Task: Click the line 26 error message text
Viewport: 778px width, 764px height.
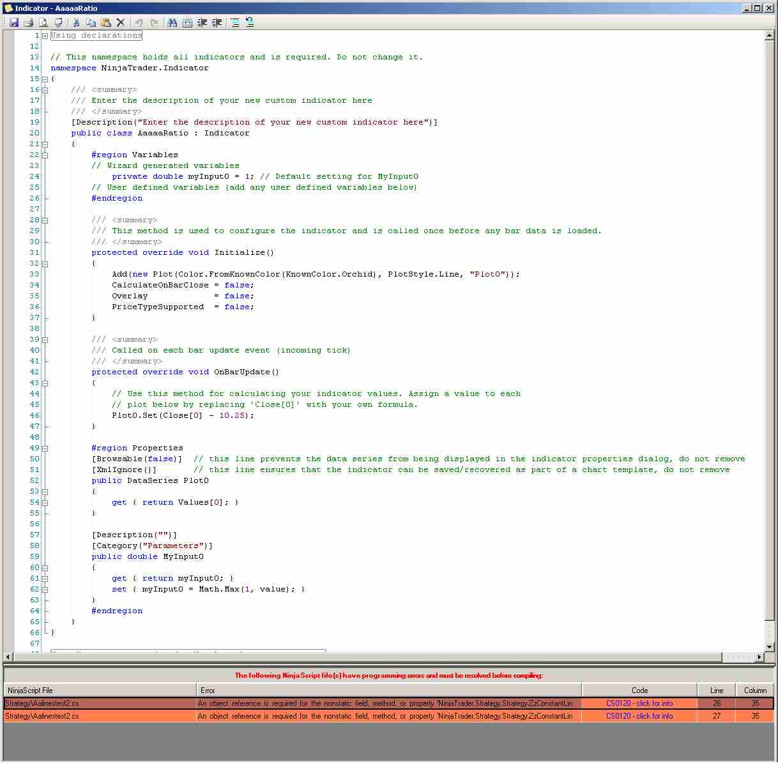Action: tap(385, 703)
